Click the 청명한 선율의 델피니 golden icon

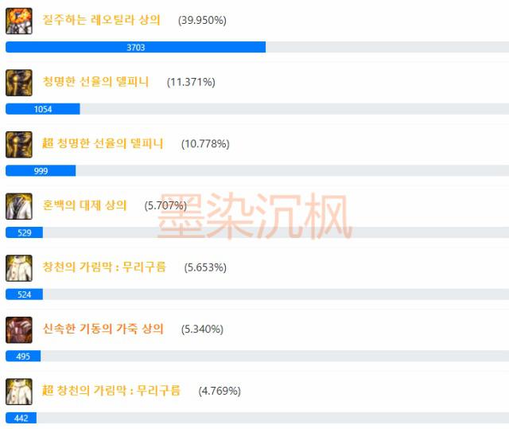pyautogui.click(x=19, y=83)
